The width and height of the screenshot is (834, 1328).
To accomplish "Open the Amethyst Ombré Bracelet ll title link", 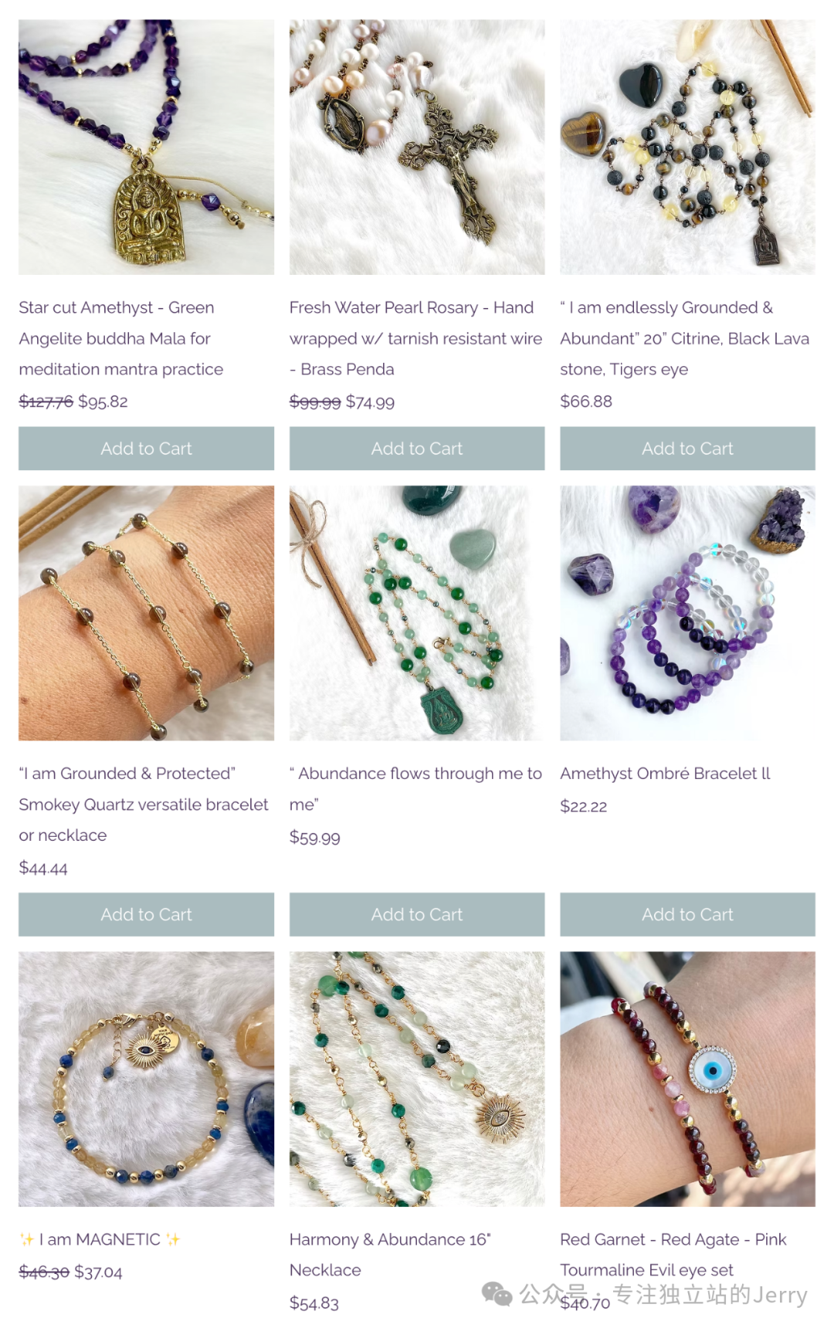I will (x=666, y=774).
